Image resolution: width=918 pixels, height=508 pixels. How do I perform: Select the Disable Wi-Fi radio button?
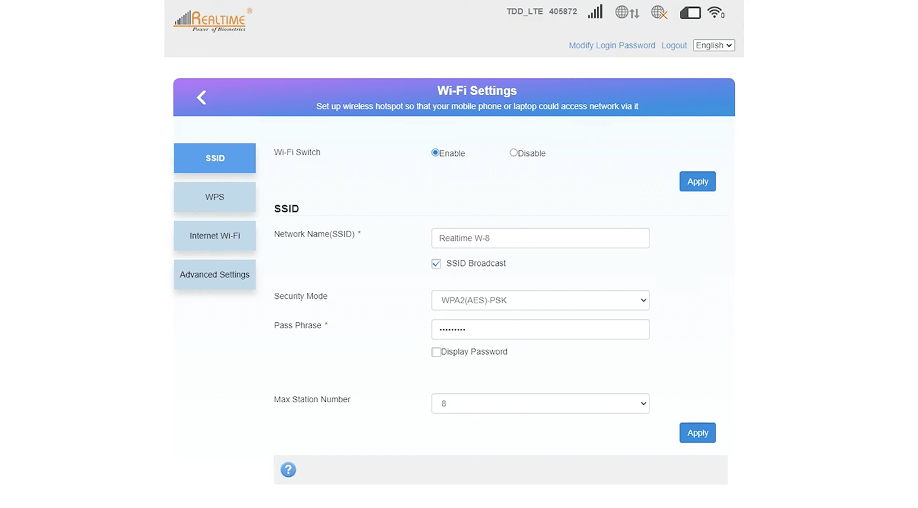click(513, 153)
